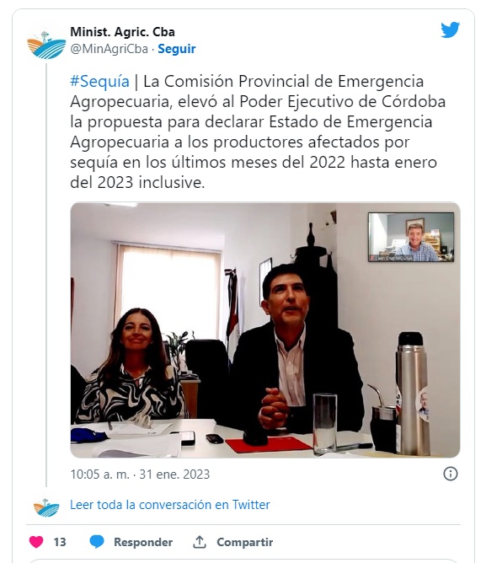Click the video call inset of smiling man

point(411,237)
